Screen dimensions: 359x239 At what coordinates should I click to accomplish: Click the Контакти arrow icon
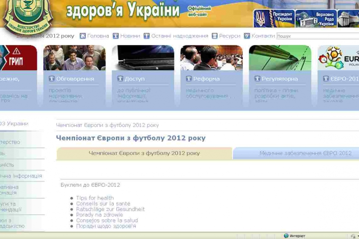click(247, 36)
